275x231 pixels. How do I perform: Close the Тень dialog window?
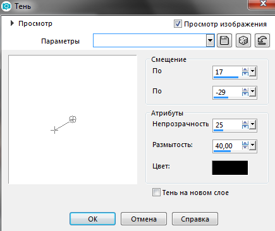[x=262, y=4]
